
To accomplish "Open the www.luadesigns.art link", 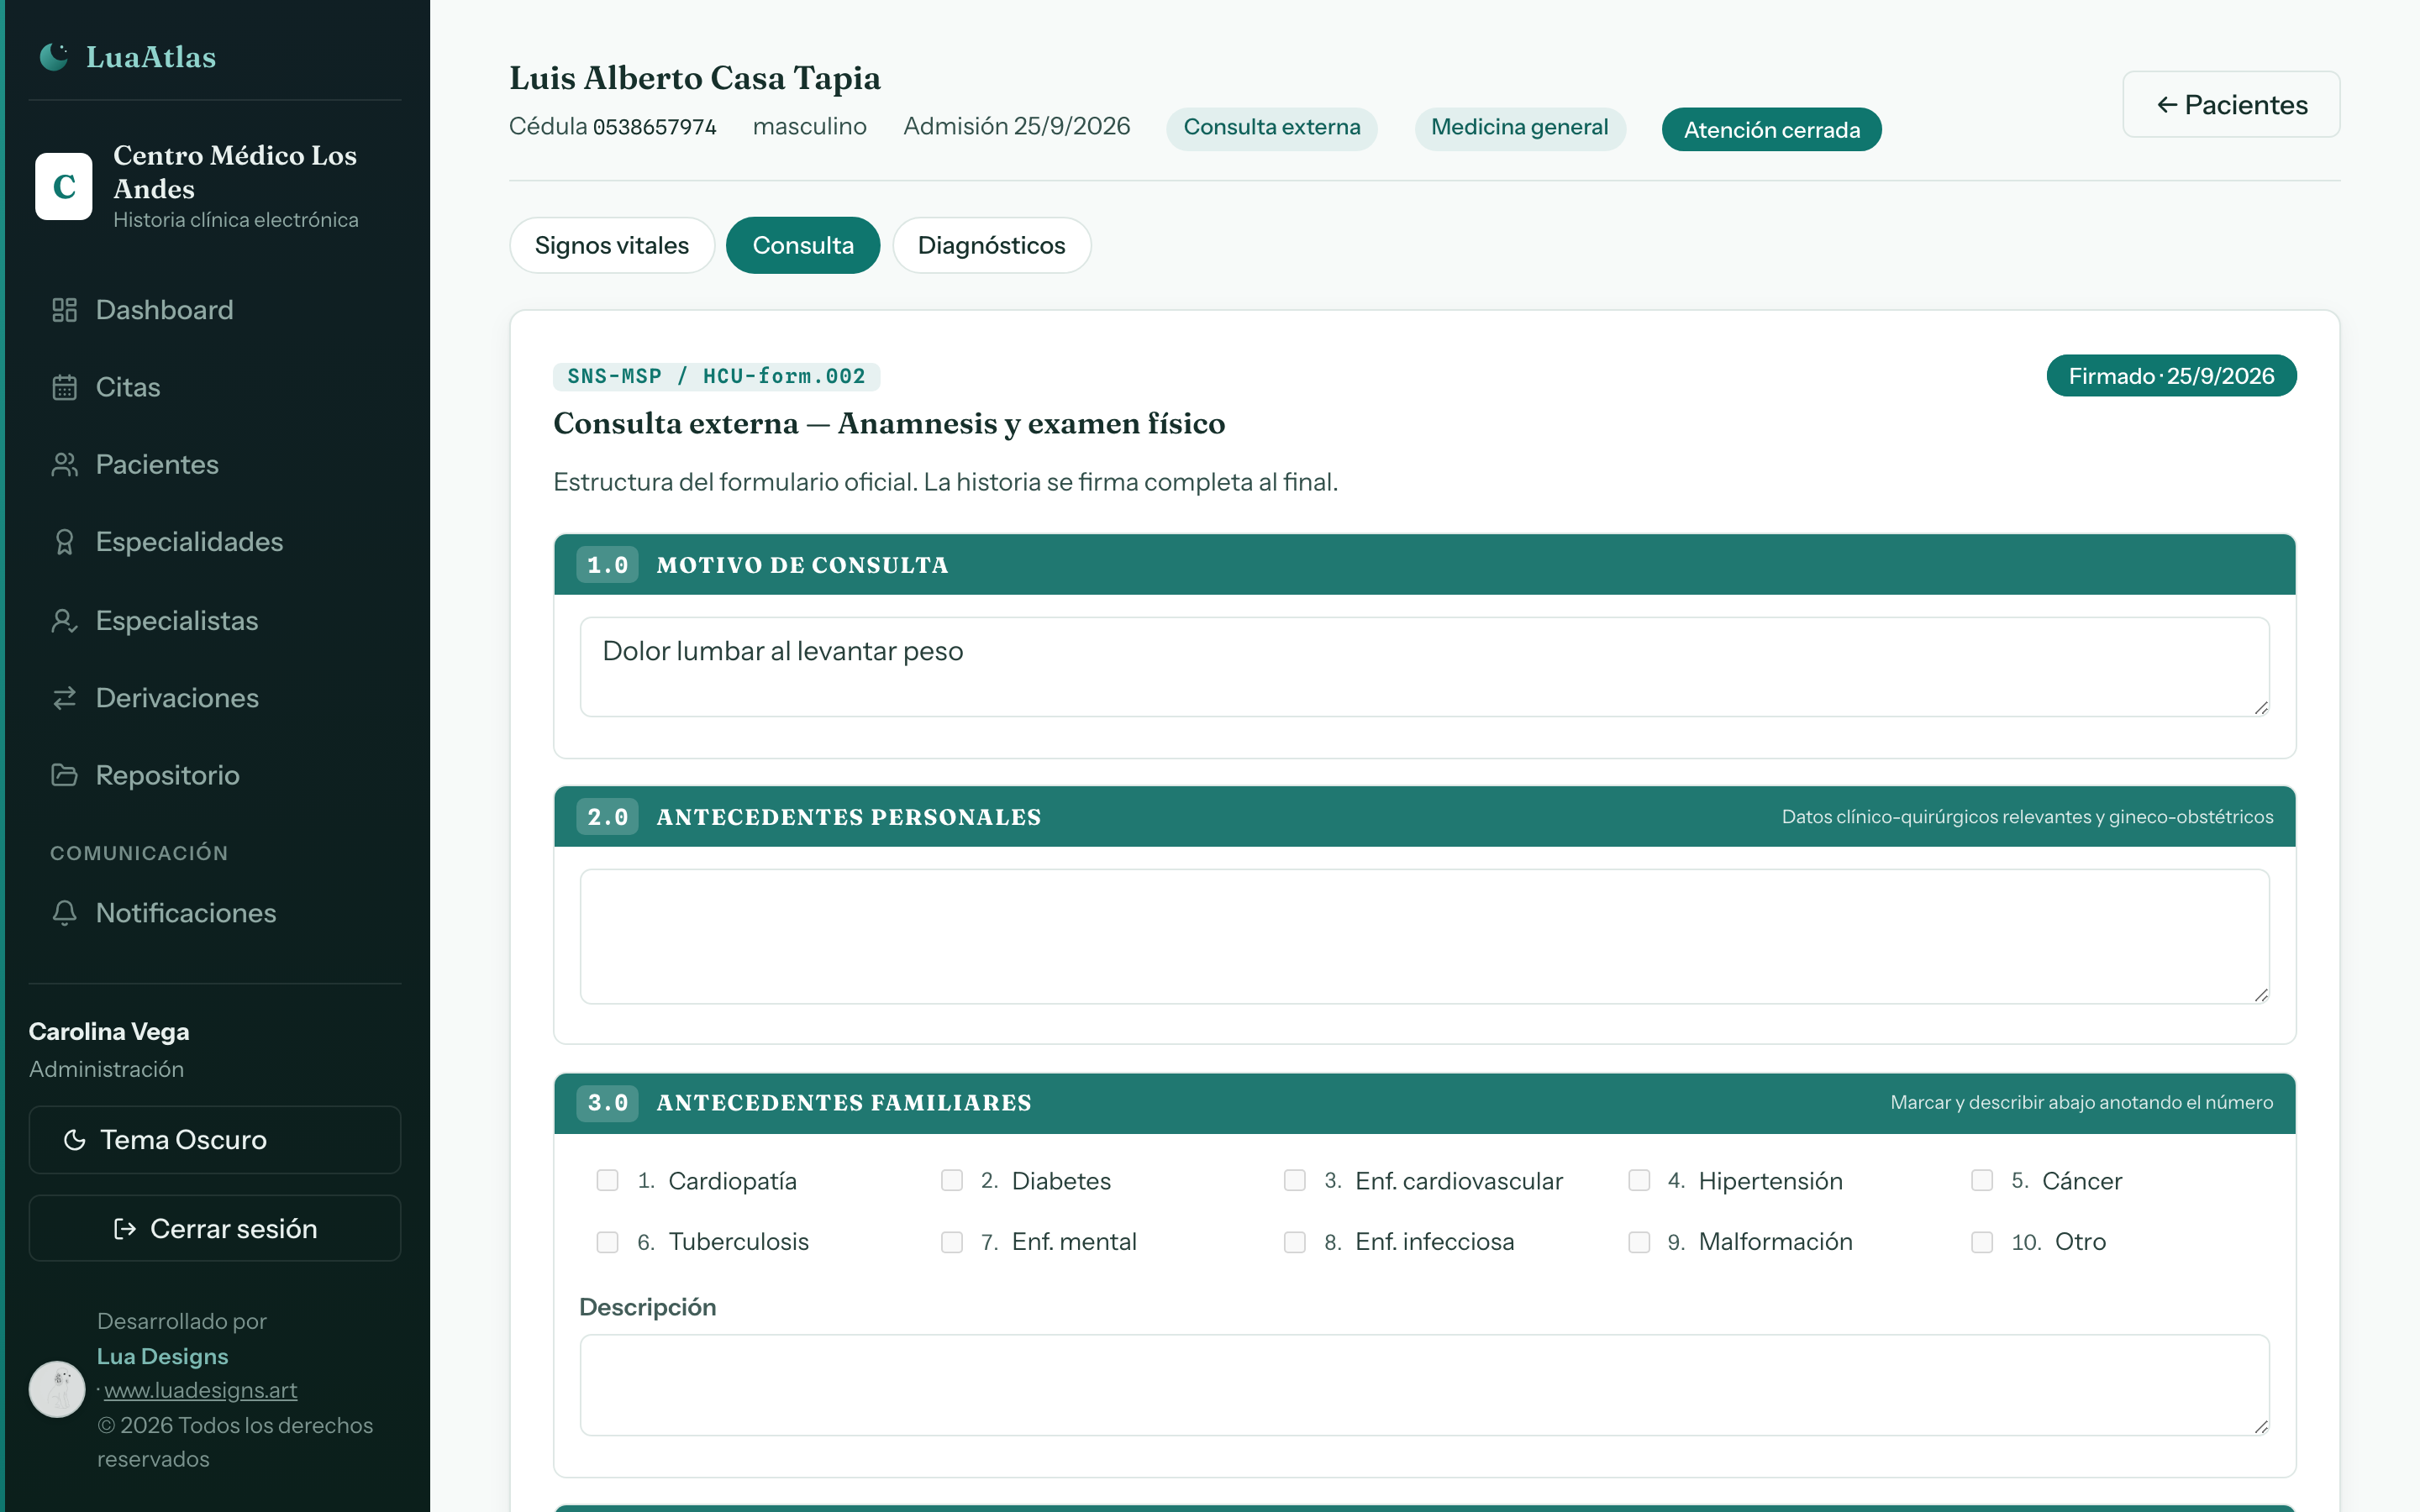I will pos(201,1390).
